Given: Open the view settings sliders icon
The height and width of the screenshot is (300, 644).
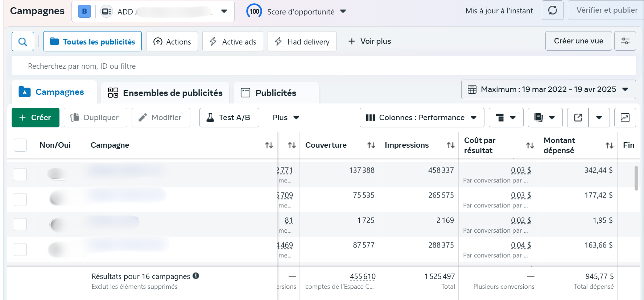Looking at the screenshot, I should (x=625, y=41).
